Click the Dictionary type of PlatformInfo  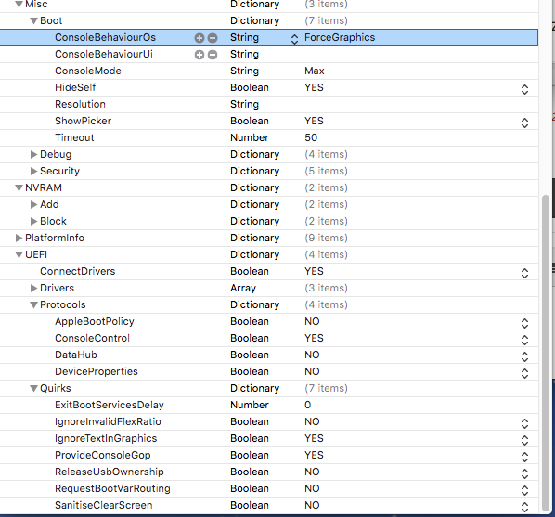click(x=255, y=238)
